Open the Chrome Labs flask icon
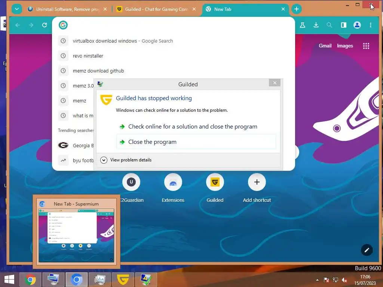This screenshot has height=287, width=383. pos(302,25)
